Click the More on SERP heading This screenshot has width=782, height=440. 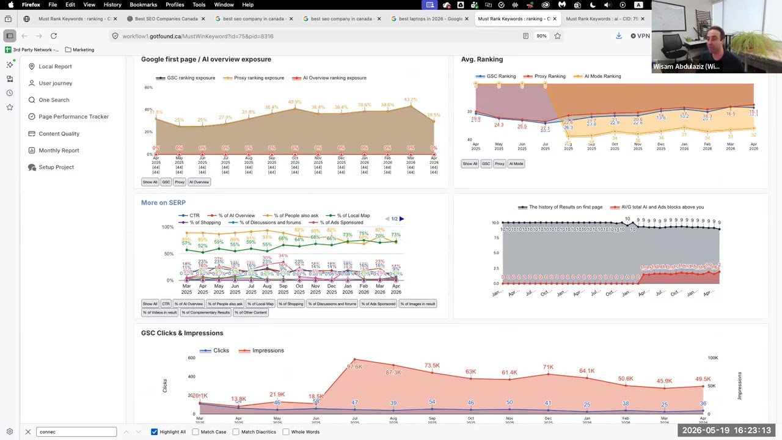pyautogui.click(x=163, y=202)
